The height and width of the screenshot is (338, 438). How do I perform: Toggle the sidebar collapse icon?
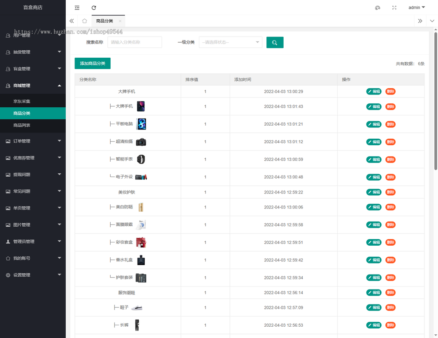[x=77, y=8]
